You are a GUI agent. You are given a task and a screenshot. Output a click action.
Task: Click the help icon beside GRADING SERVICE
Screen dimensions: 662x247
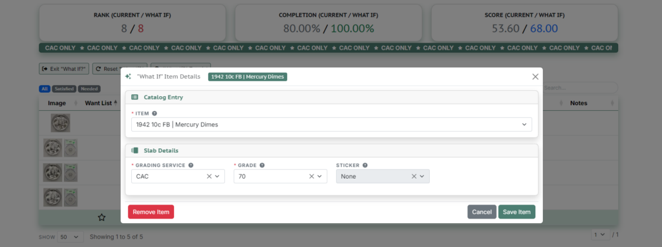point(191,165)
